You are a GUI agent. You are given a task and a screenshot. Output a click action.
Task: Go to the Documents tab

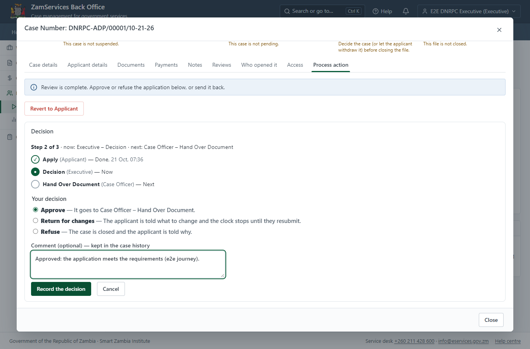click(131, 65)
